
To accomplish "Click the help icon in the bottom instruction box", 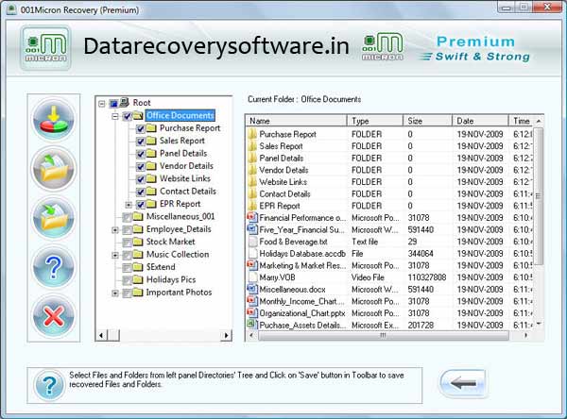I will pyautogui.click(x=49, y=385).
